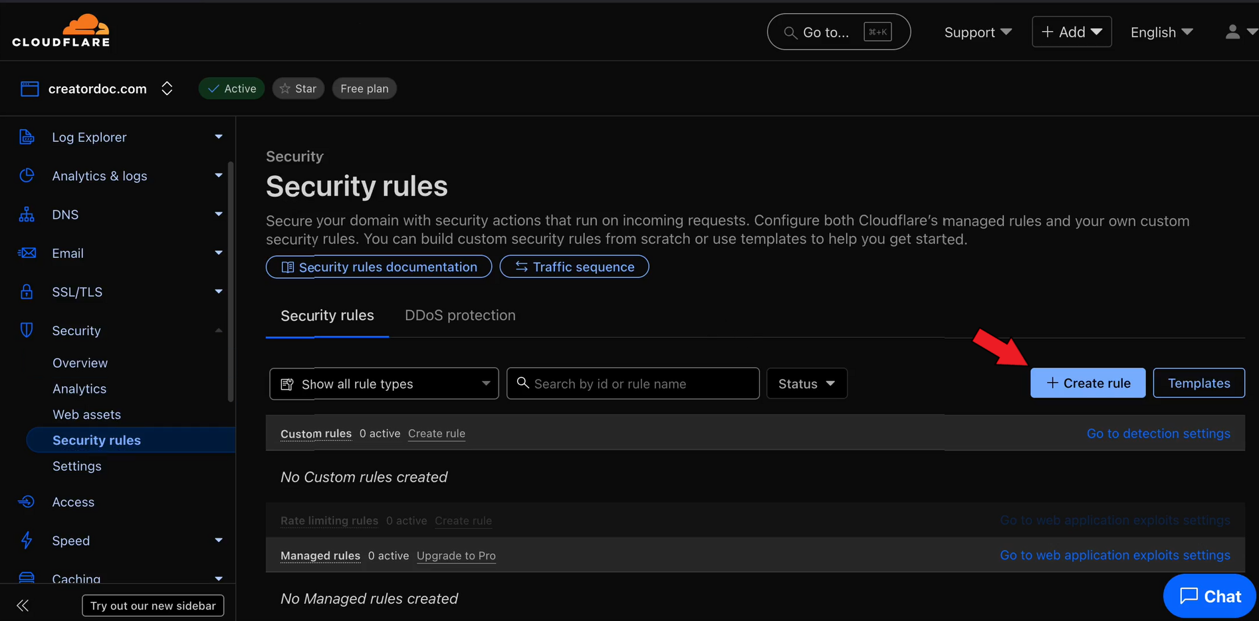Open the Chat support widget

pos(1209,596)
